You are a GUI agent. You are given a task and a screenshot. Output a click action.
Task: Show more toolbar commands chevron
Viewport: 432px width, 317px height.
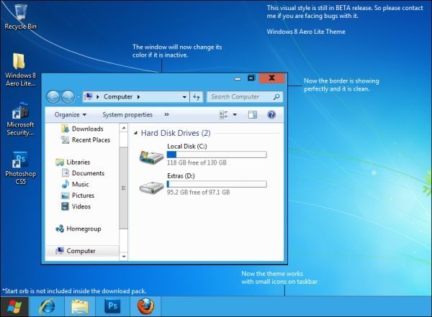pos(167,114)
